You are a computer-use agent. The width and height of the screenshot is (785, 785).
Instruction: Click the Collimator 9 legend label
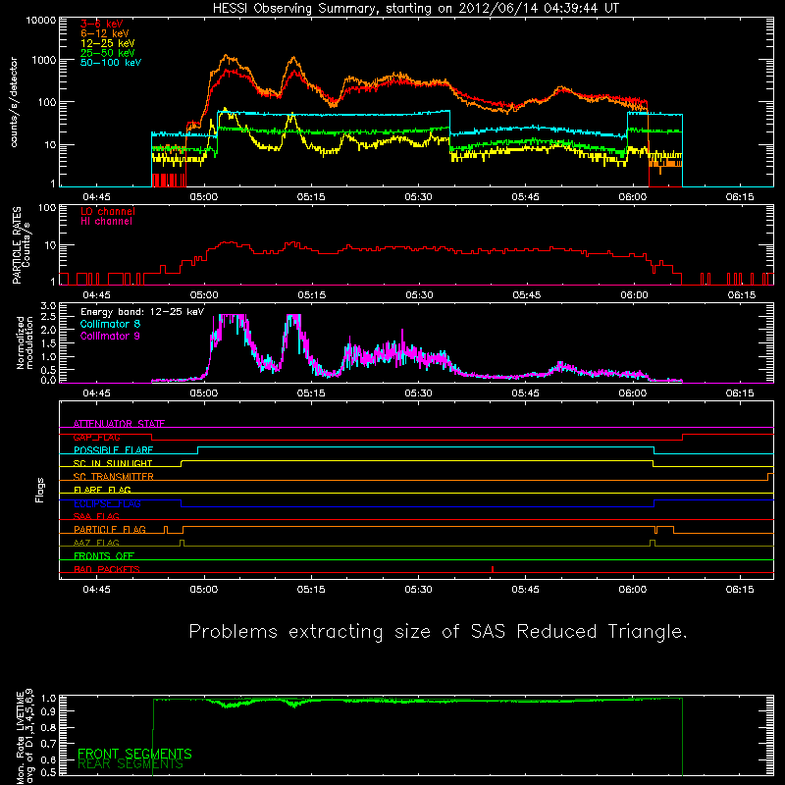(110, 336)
